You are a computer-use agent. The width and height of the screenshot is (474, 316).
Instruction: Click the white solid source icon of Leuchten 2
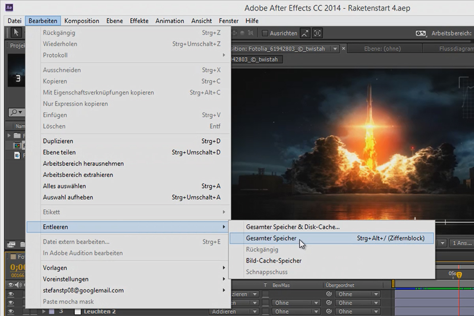click(x=77, y=312)
